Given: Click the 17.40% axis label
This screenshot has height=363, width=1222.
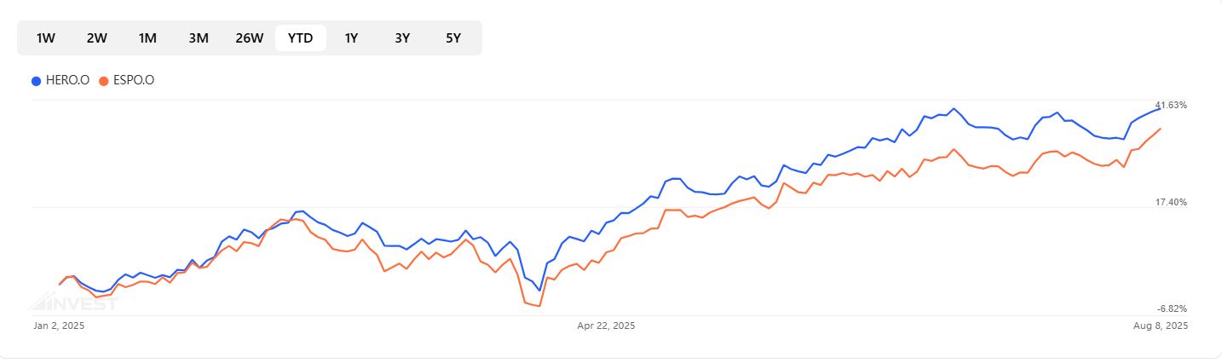Looking at the screenshot, I should (x=1171, y=202).
